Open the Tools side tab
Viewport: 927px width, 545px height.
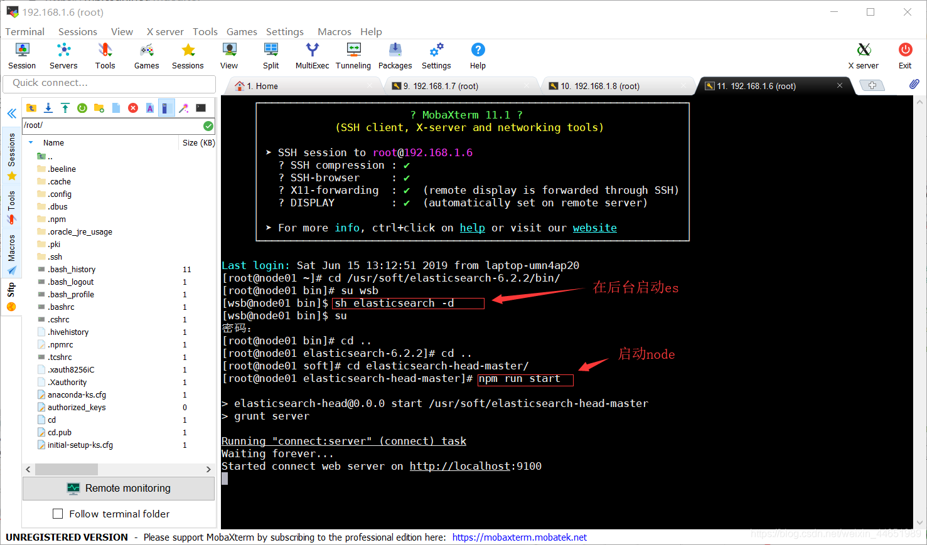pyautogui.click(x=11, y=208)
